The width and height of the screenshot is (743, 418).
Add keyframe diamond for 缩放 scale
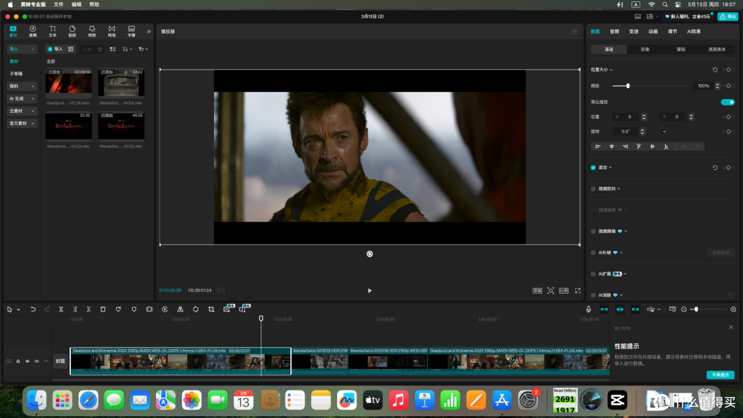coord(729,86)
